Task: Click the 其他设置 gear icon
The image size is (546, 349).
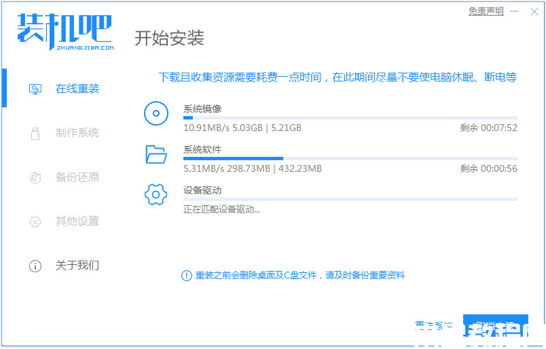Action: point(35,222)
